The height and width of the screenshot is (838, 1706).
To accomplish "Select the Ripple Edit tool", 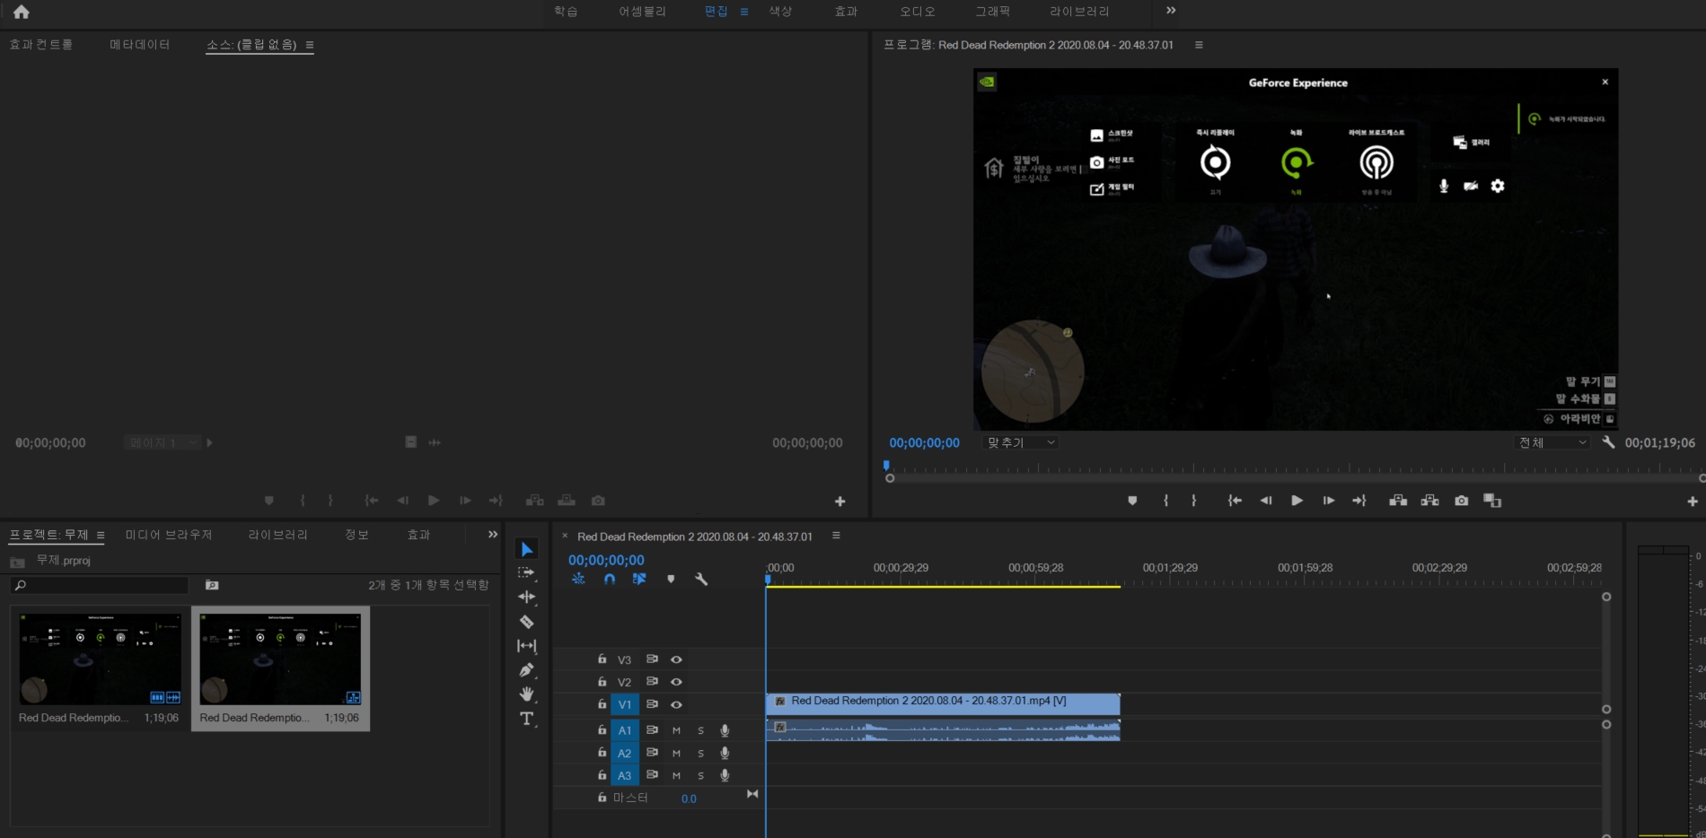I will point(527,597).
